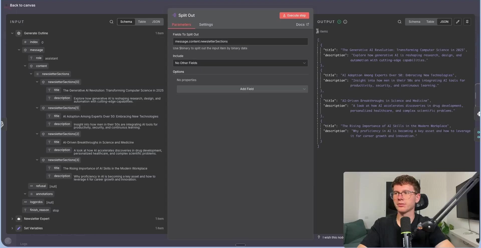
Task: Click the Split Out node icon
Action: 174,15
